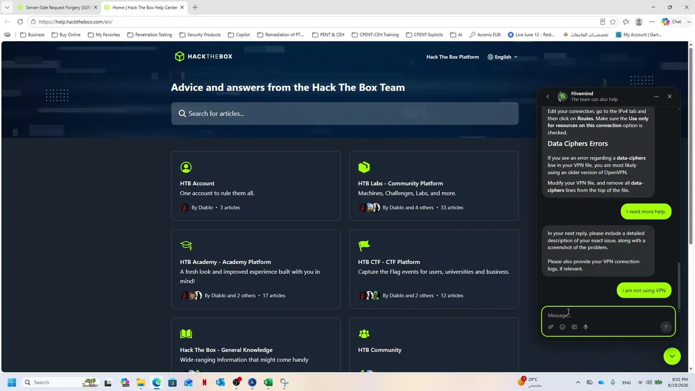
Task: Open Netflix from the taskbar
Action: (x=204, y=382)
